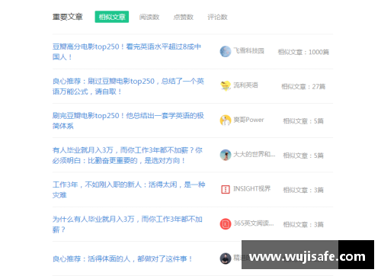Click 相似文章：27篇 count

(303, 87)
